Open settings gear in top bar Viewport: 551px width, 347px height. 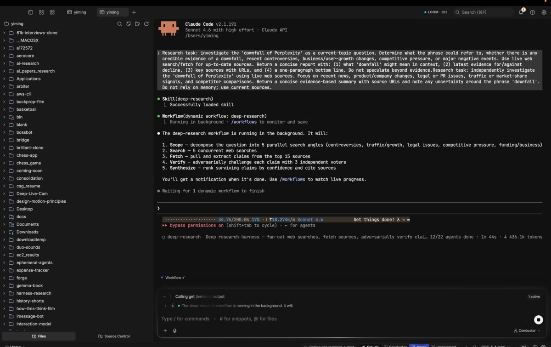click(544, 12)
